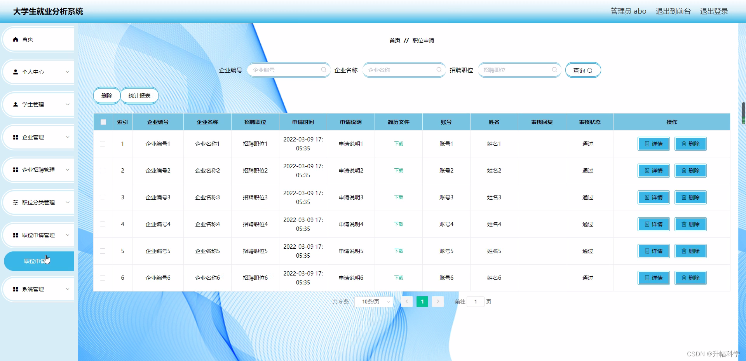The image size is (746, 361).
Task: Click the grid icon beside 企业管理
Action: (x=16, y=137)
